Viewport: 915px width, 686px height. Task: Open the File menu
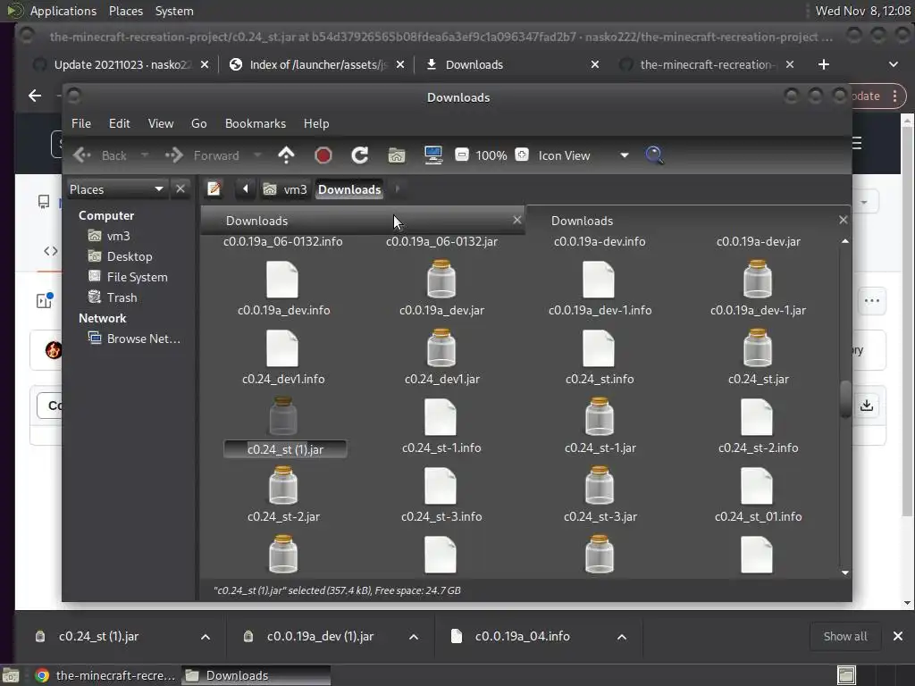coord(81,123)
